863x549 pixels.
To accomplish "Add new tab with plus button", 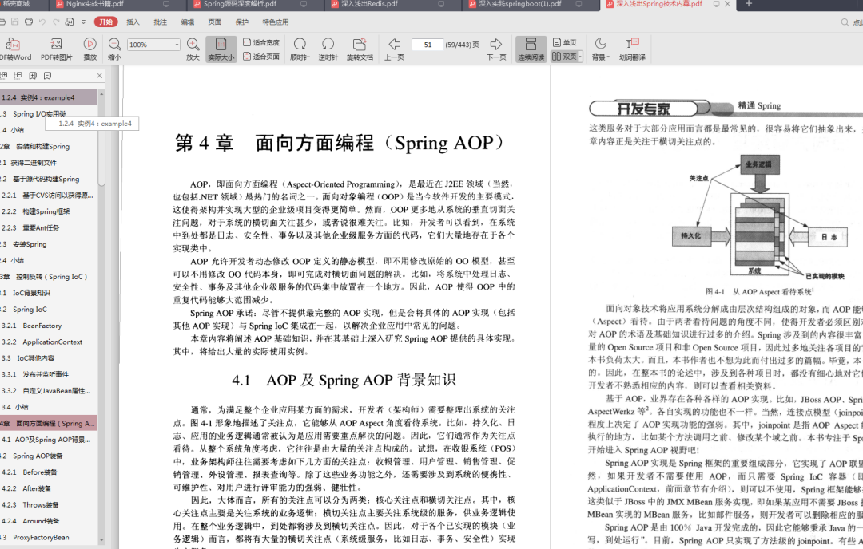I will point(748,4).
